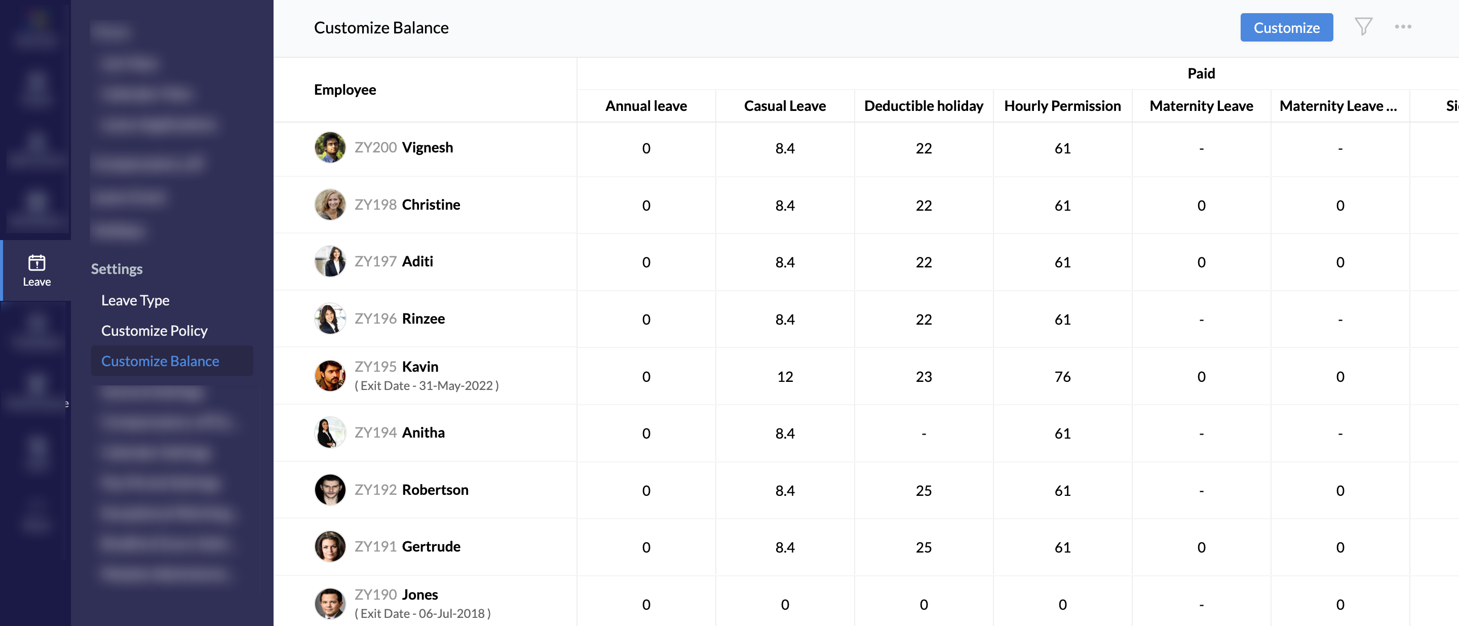Screen dimensions: 1459x626
Task: Open employee ZY194 Anitha's record
Action: coord(423,433)
